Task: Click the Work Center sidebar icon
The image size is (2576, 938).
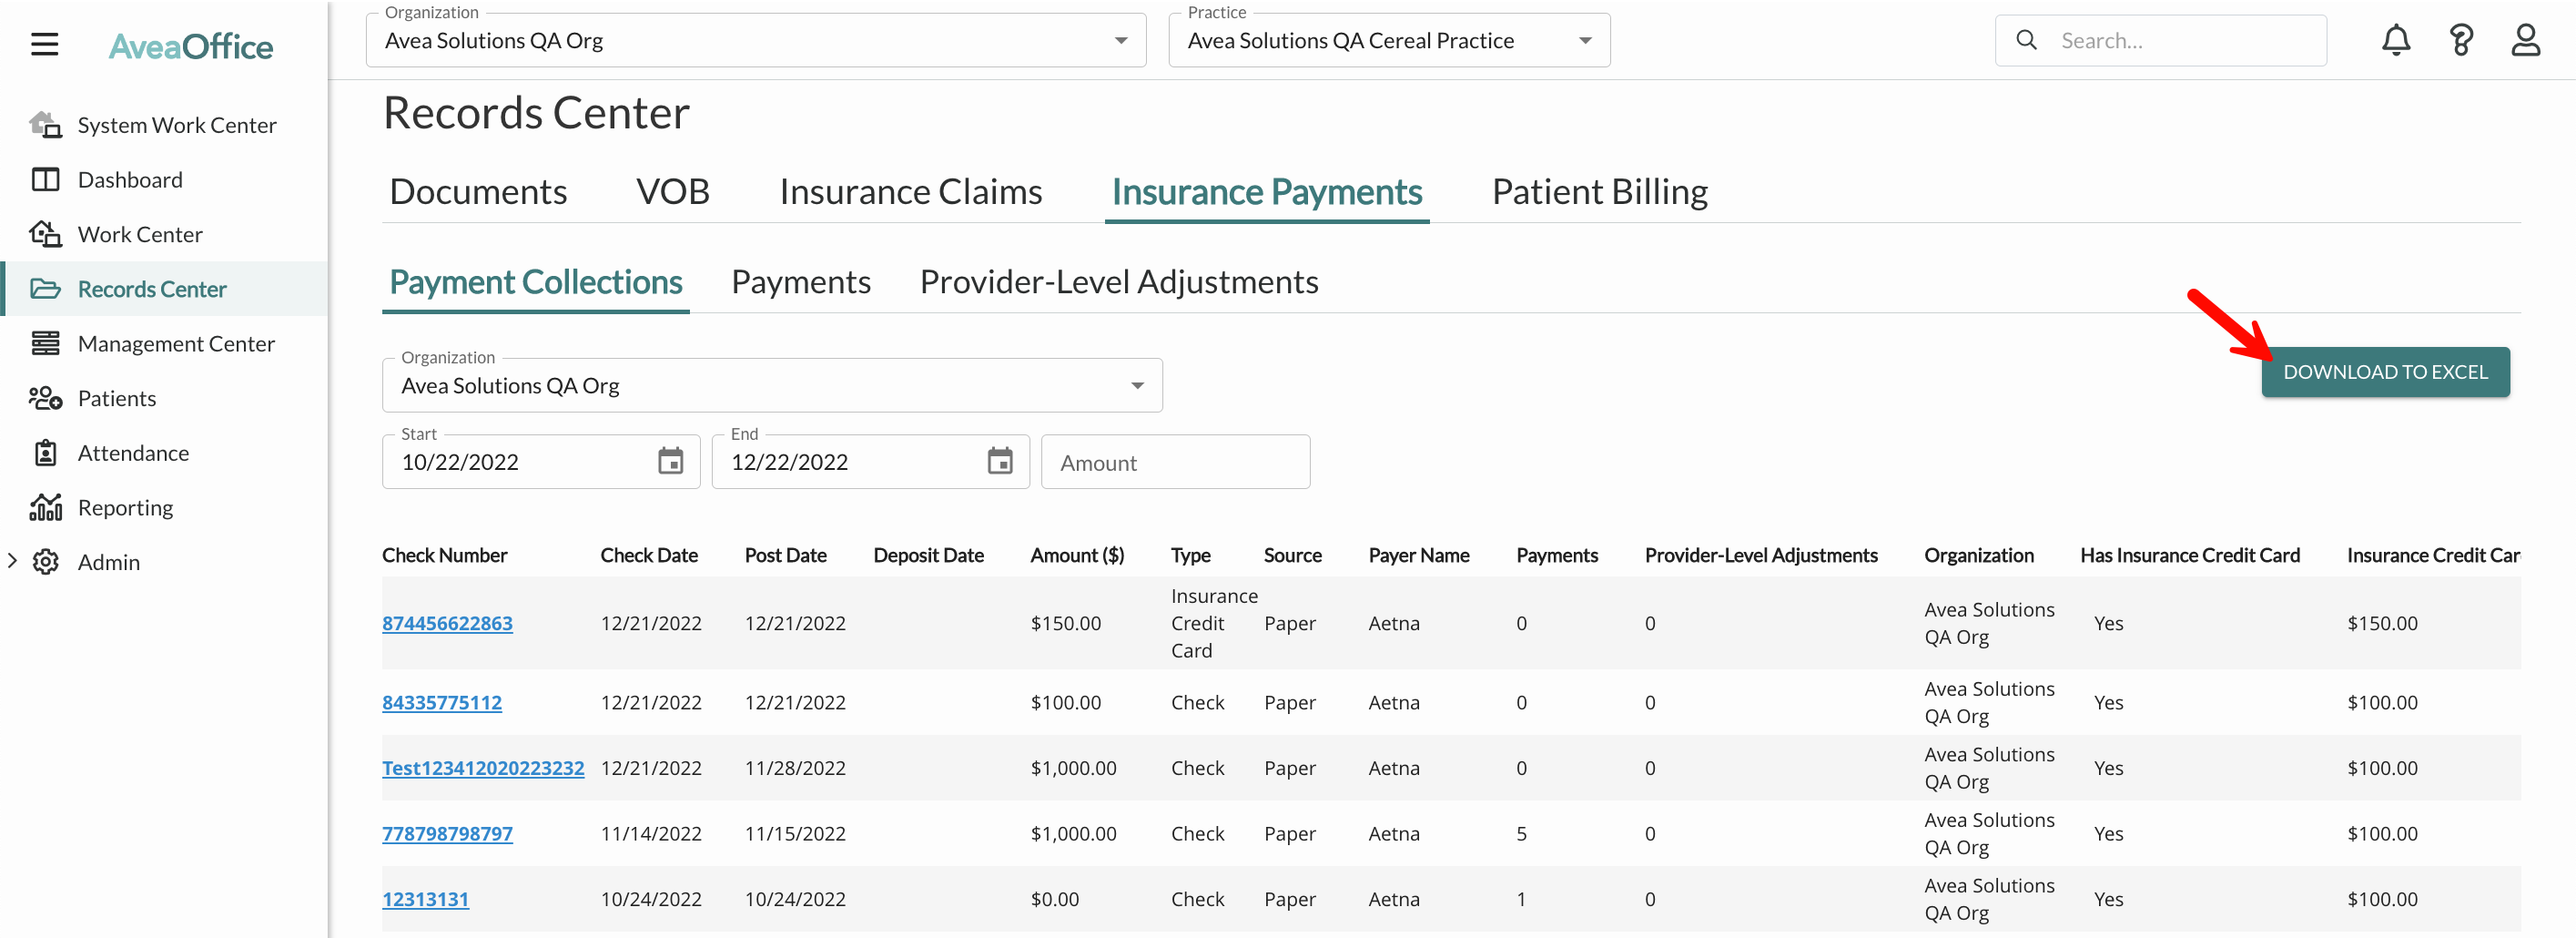Action: (45, 234)
